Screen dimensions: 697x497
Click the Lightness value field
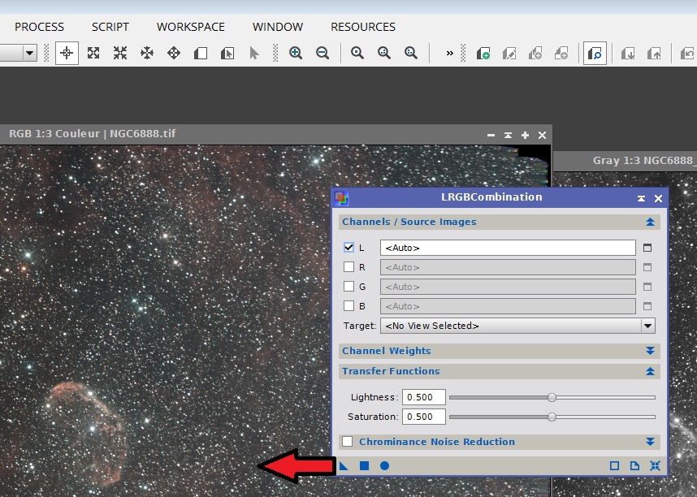click(423, 397)
